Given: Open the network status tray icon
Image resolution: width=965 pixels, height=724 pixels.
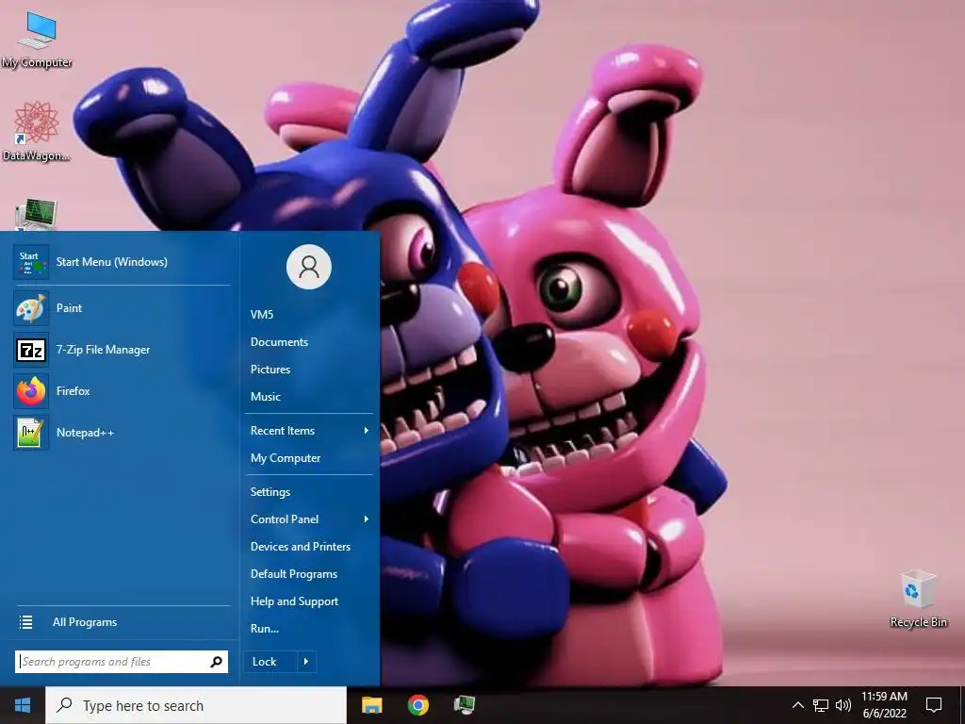Looking at the screenshot, I should point(821,705).
